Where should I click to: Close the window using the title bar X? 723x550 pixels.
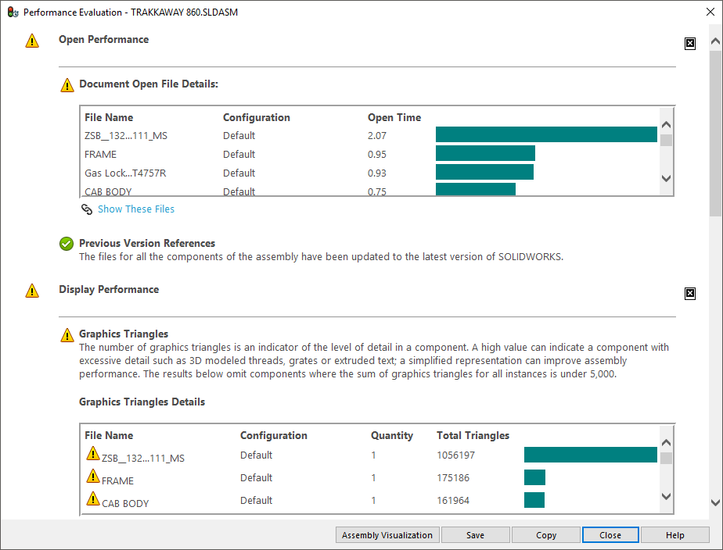pyautogui.click(x=710, y=12)
